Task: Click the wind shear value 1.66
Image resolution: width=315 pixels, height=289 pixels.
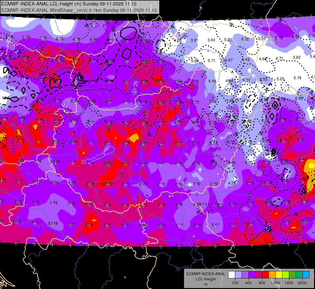Action: coord(71,204)
